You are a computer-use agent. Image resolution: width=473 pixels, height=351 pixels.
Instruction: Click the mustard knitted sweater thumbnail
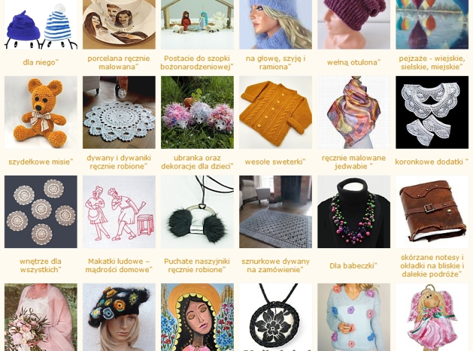click(x=276, y=112)
